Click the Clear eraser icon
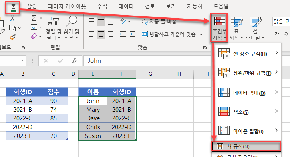The image size is (290, 157). tap(34, 36)
